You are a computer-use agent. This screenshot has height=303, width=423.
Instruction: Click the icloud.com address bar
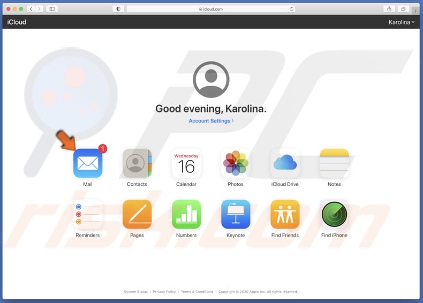click(x=211, y=9)
